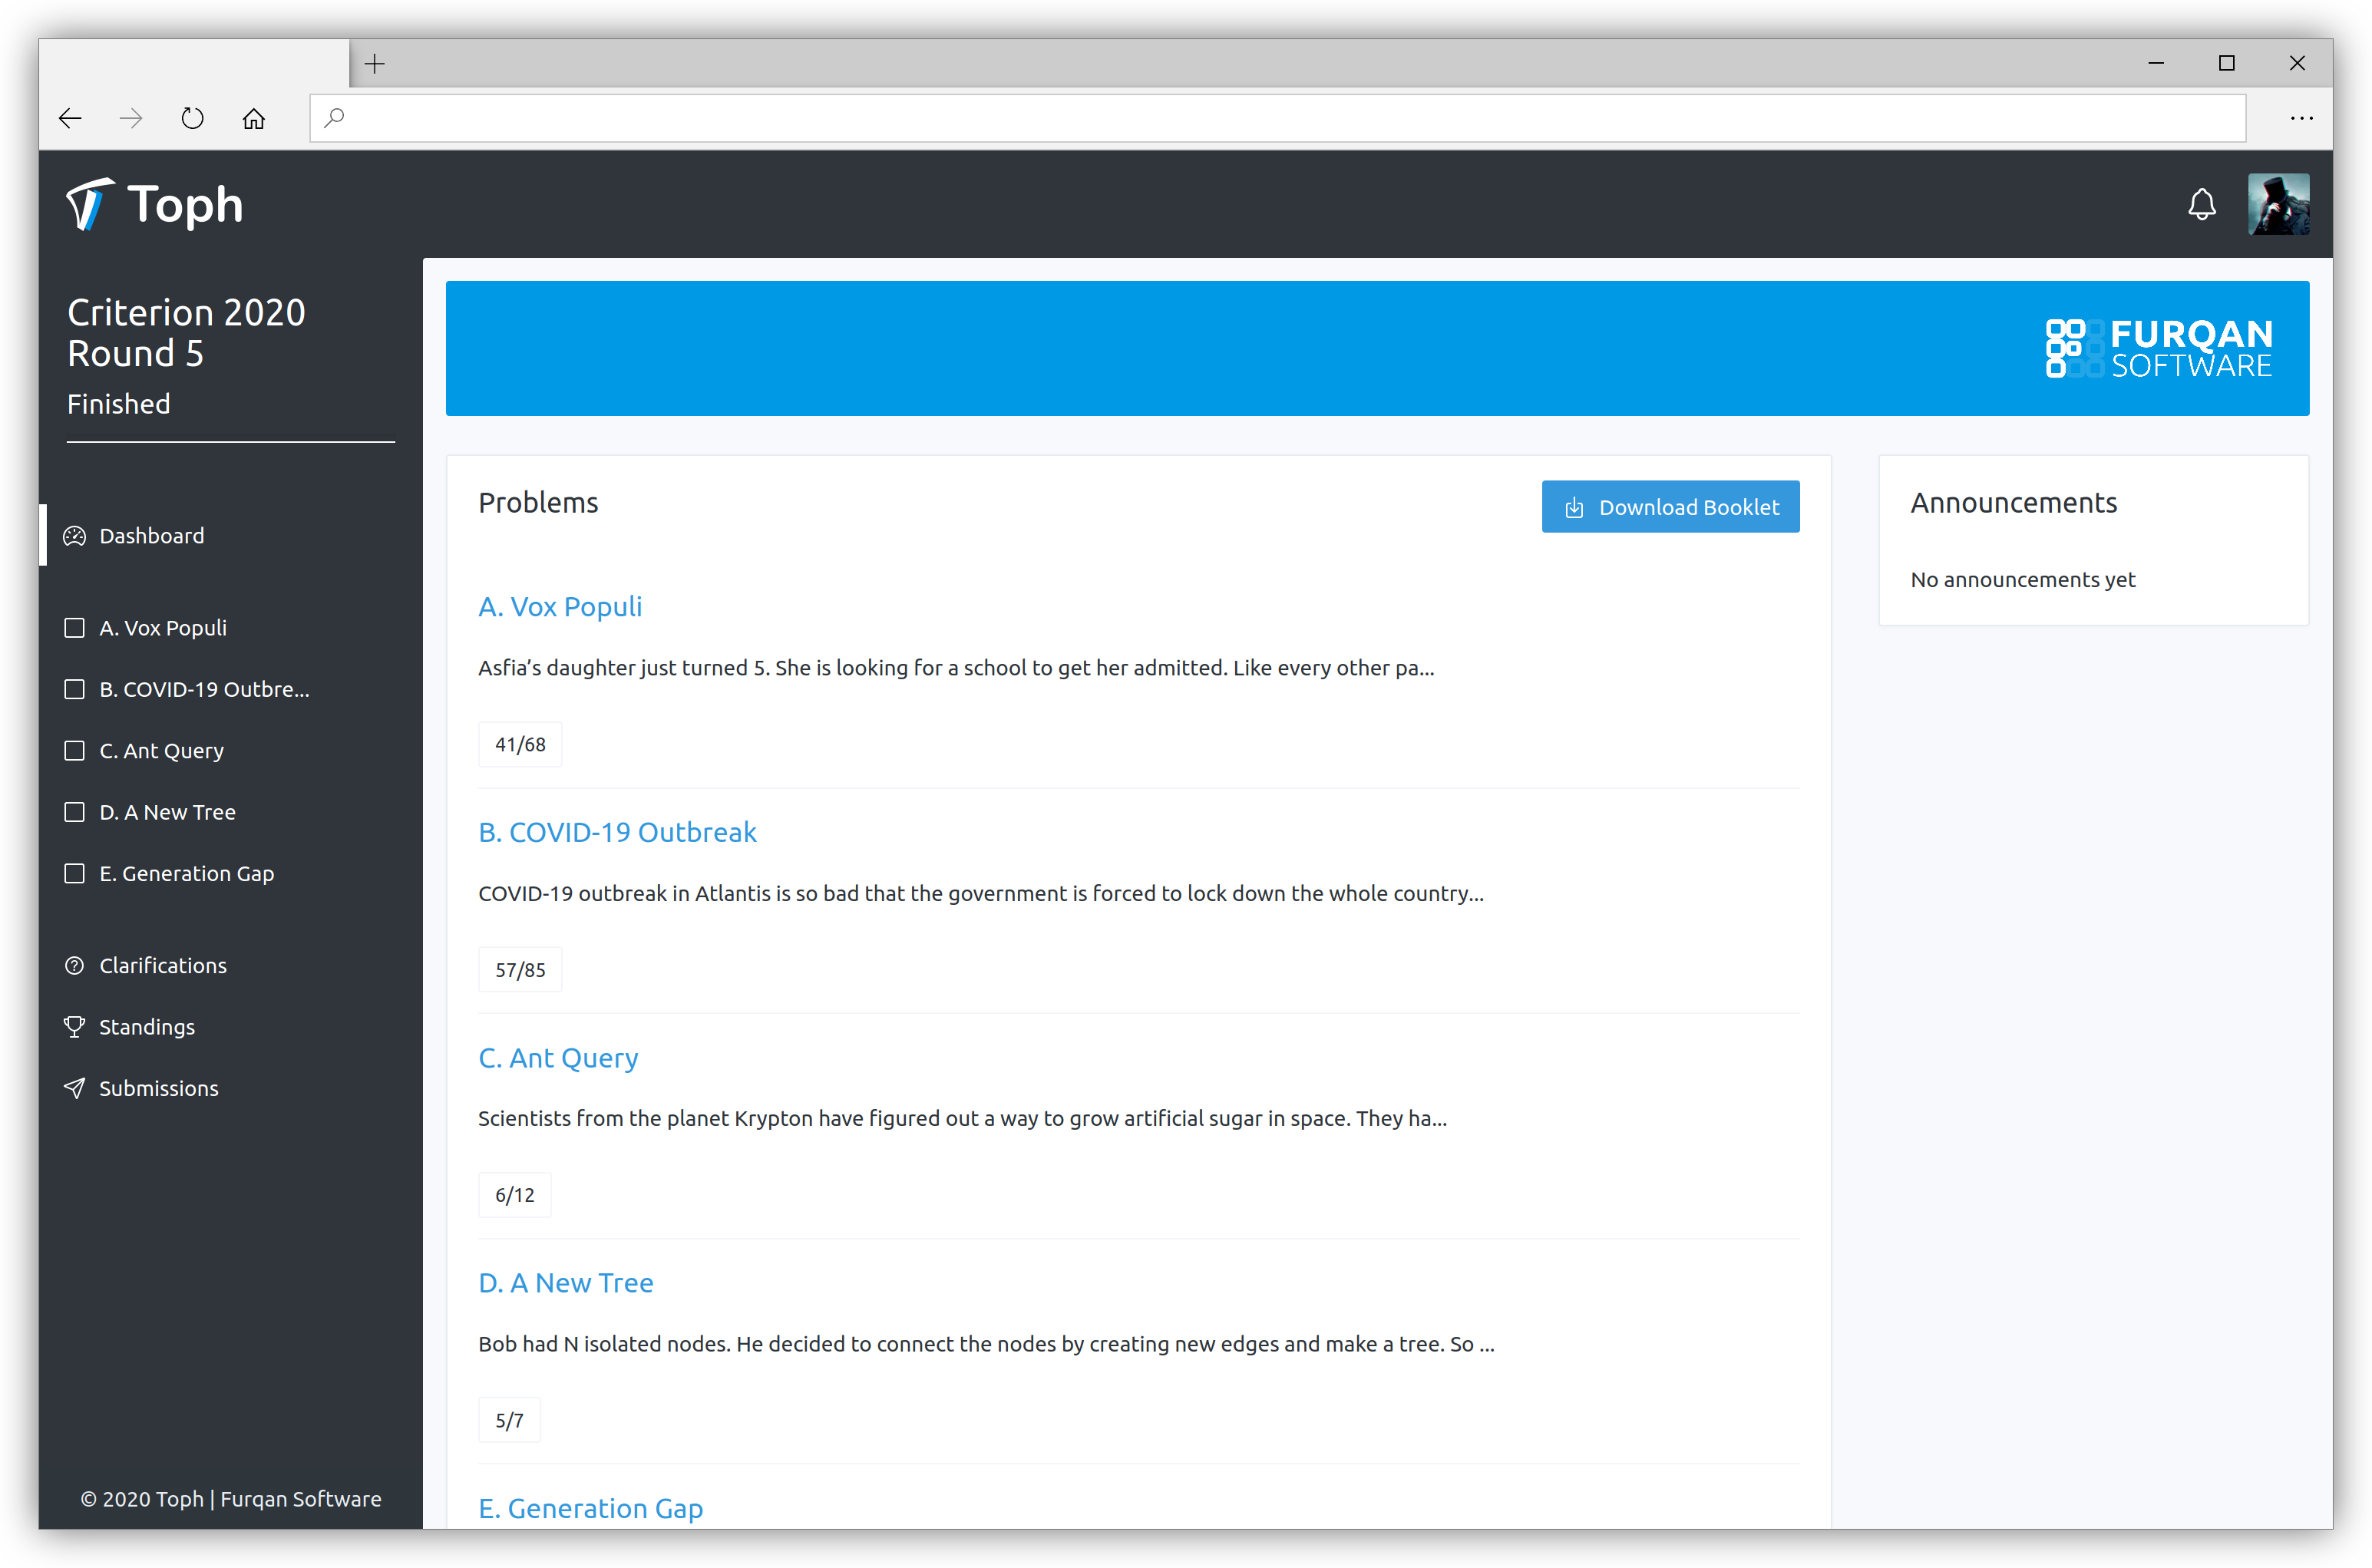Click the user profile avatar thumbnail
The height and width of the screenshot is (1568, 2372).
pos(2279,201)
